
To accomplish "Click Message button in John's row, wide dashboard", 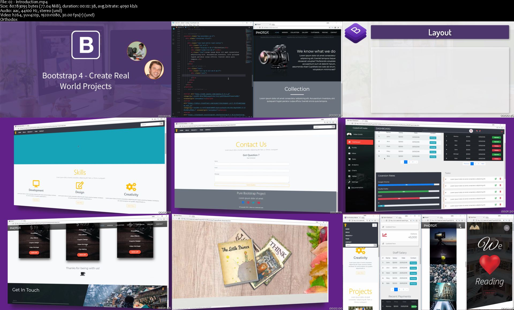I will [x=433, y=138].
